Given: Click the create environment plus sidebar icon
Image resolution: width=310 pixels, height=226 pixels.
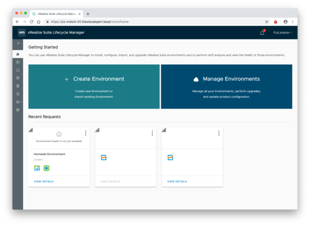Looking at the screenshot, I should 18,62.
